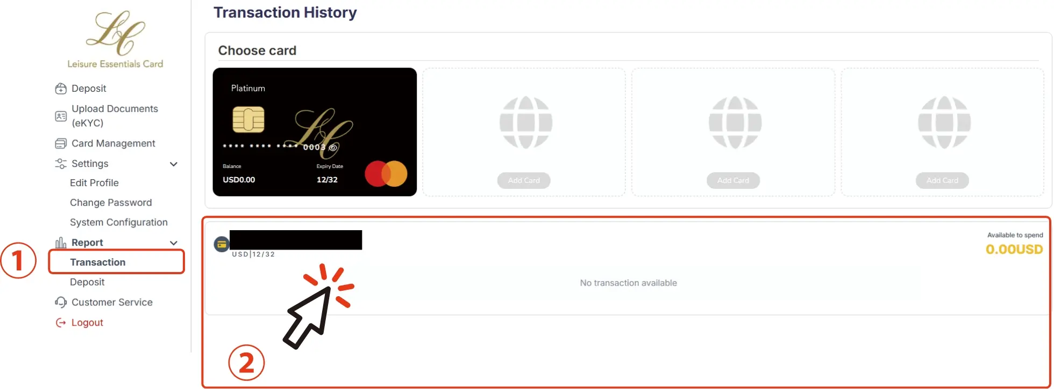Collapse the Report section chevron
This screenshot has height=389, width=1054.
174,243
